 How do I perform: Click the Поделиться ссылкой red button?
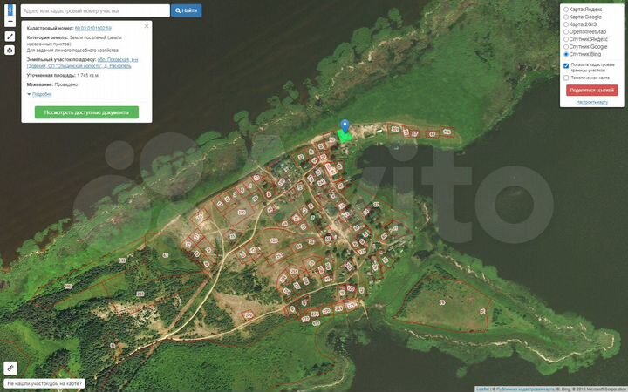[591, 91]
